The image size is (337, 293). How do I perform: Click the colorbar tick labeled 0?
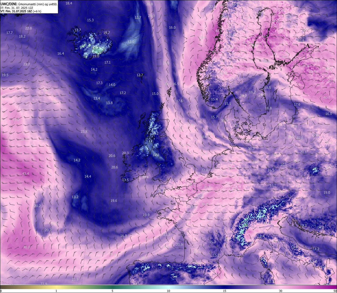(x=1, y=291)
